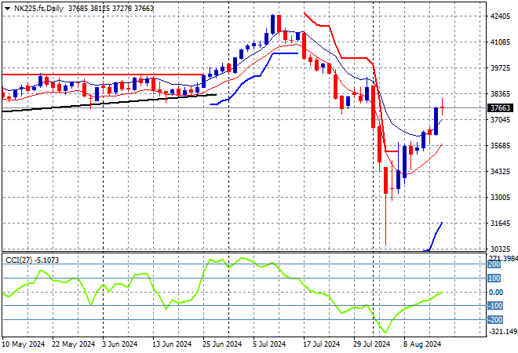Click the 30325 price axis label
This screenshot has width=518, height=353.
click(x=499, y=249)
